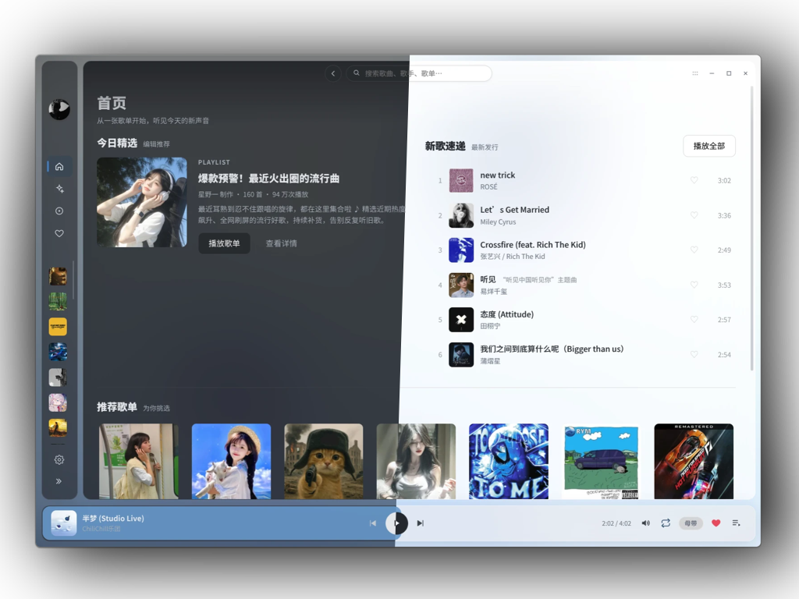Viewport: 799px width, 599px height.
Task: Click the Let's Get Married album cover
Action: pos(461,215)
